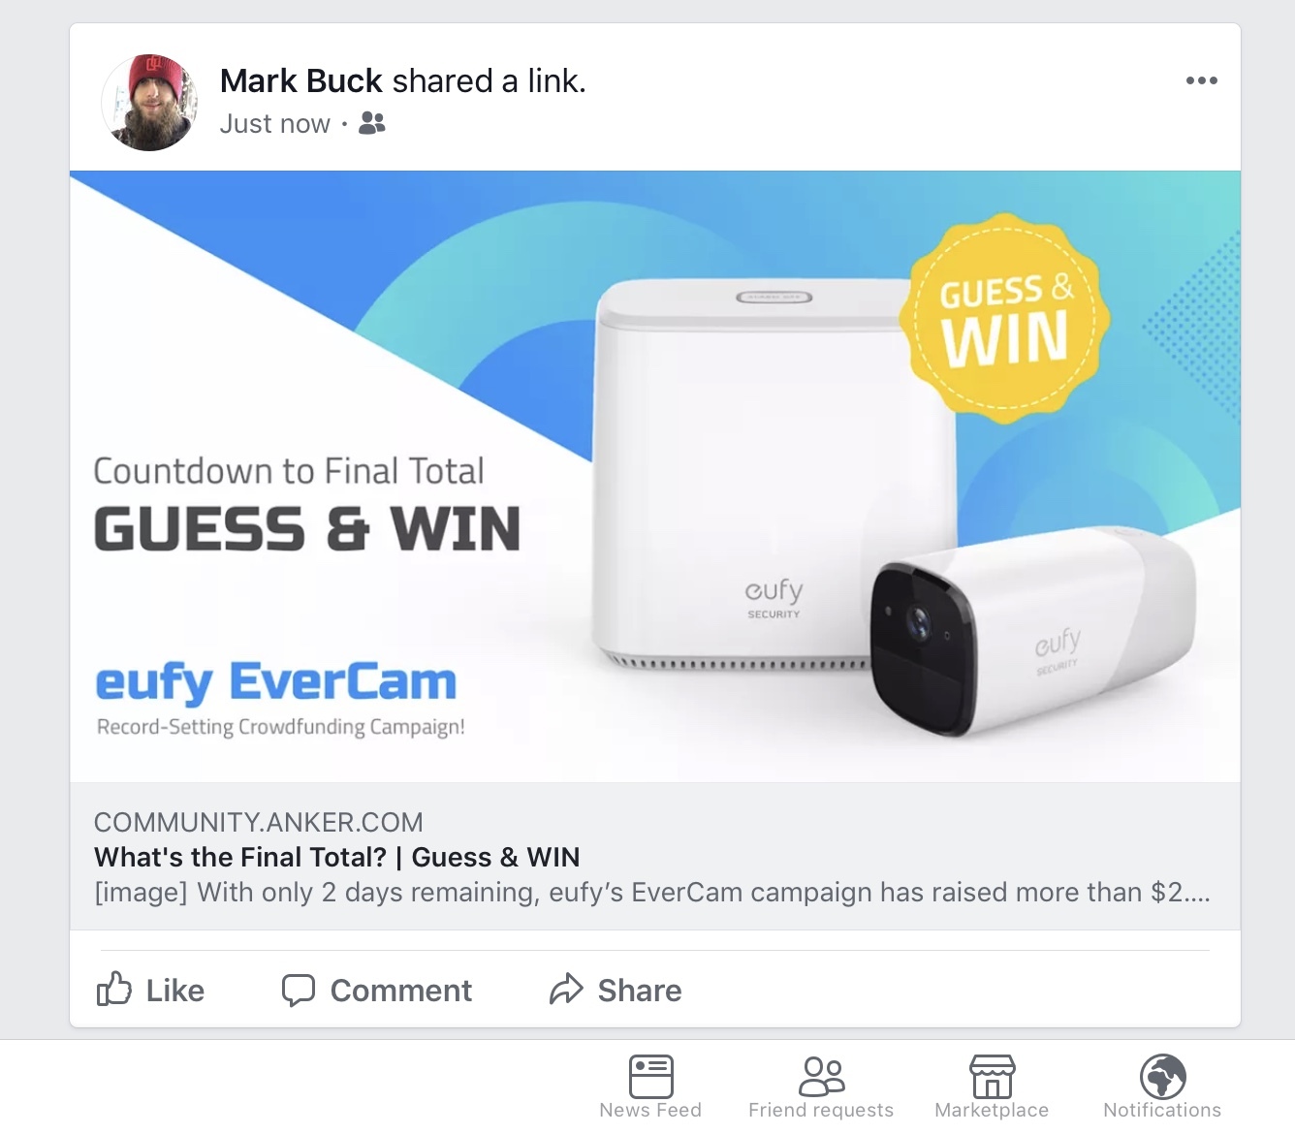The width and height of the screenshot is (1295, 1134).
Task: Click the Share button label
Action: click(640, 991)
